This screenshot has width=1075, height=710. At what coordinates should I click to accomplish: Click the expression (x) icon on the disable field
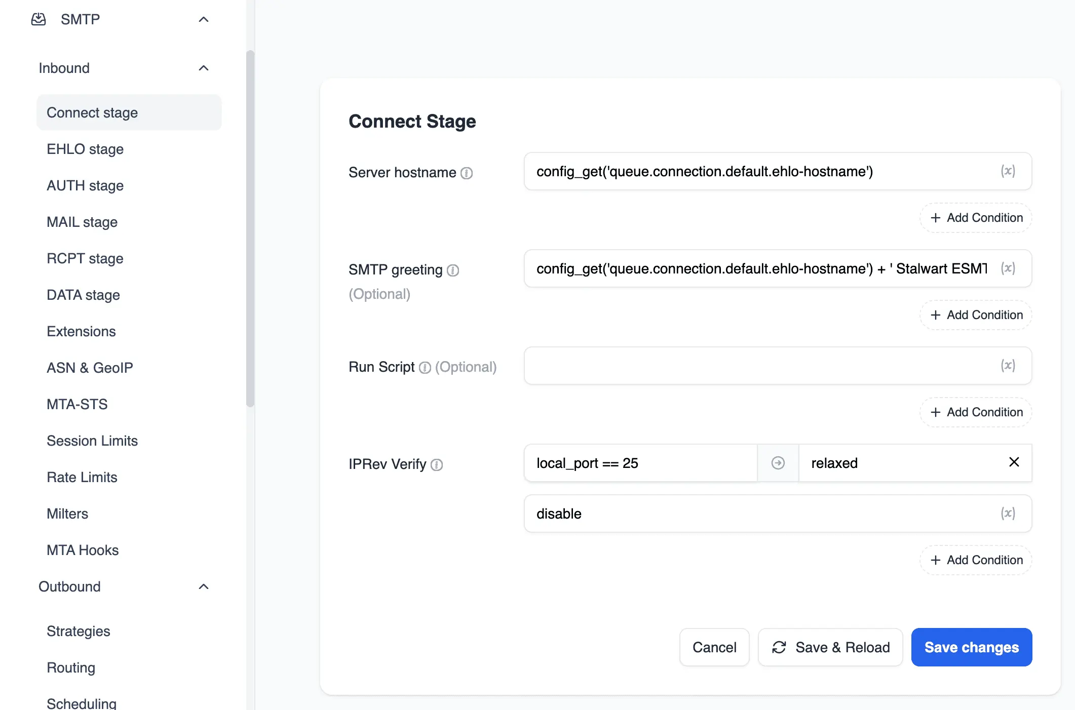coord(1008,514)
